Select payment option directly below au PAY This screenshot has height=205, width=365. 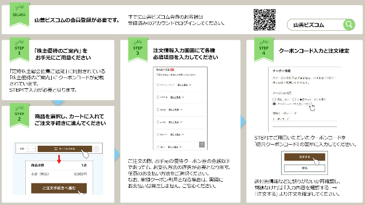tap(158, 134)
